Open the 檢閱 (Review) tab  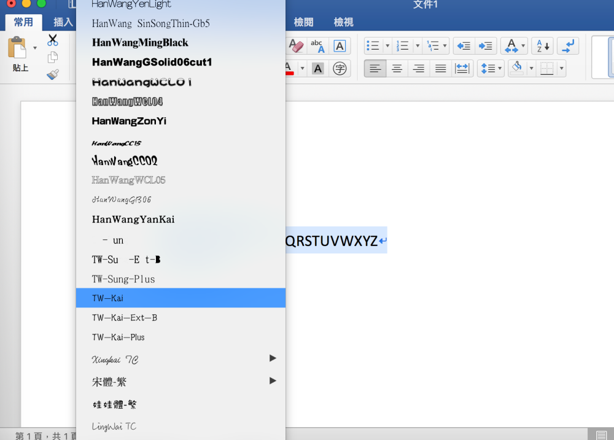(x=303, y=22)
